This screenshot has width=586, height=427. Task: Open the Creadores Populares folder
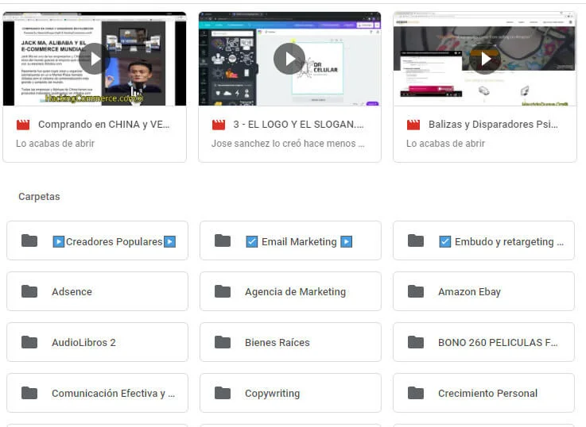(x=113, y=241)
